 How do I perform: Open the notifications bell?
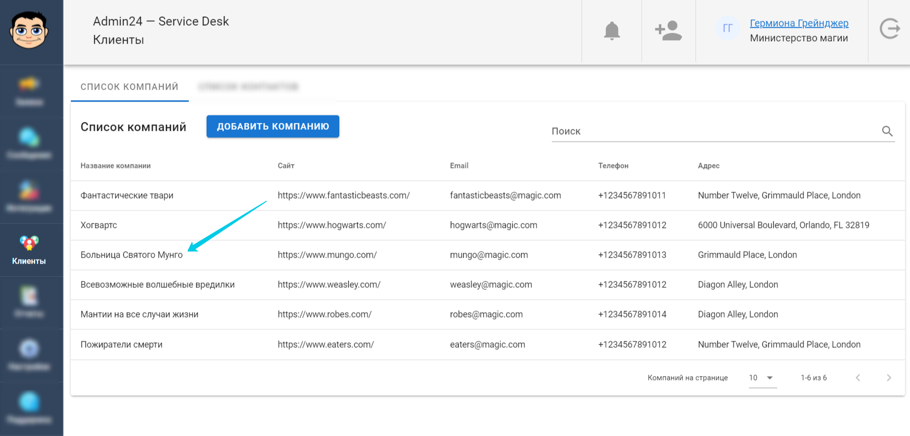point(612,31)
